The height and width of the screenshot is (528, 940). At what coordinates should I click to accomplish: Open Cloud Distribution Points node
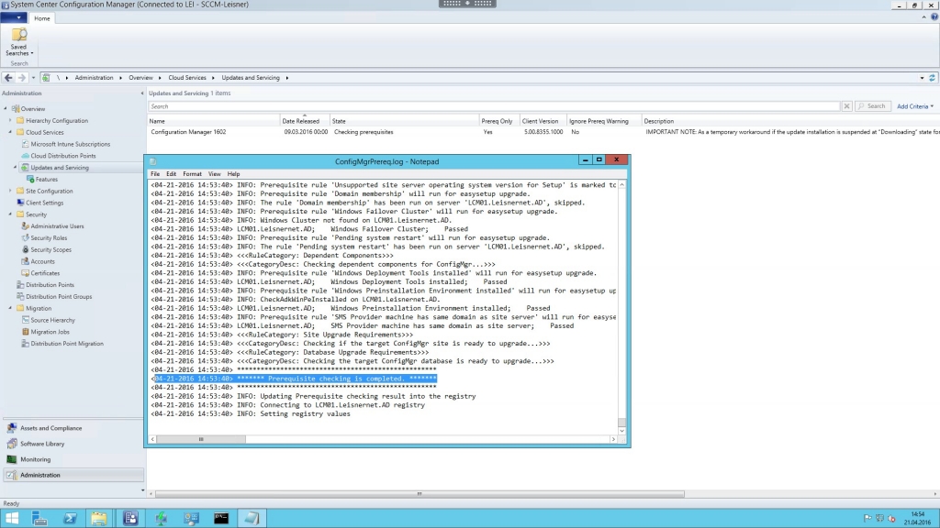coord(63,156)
